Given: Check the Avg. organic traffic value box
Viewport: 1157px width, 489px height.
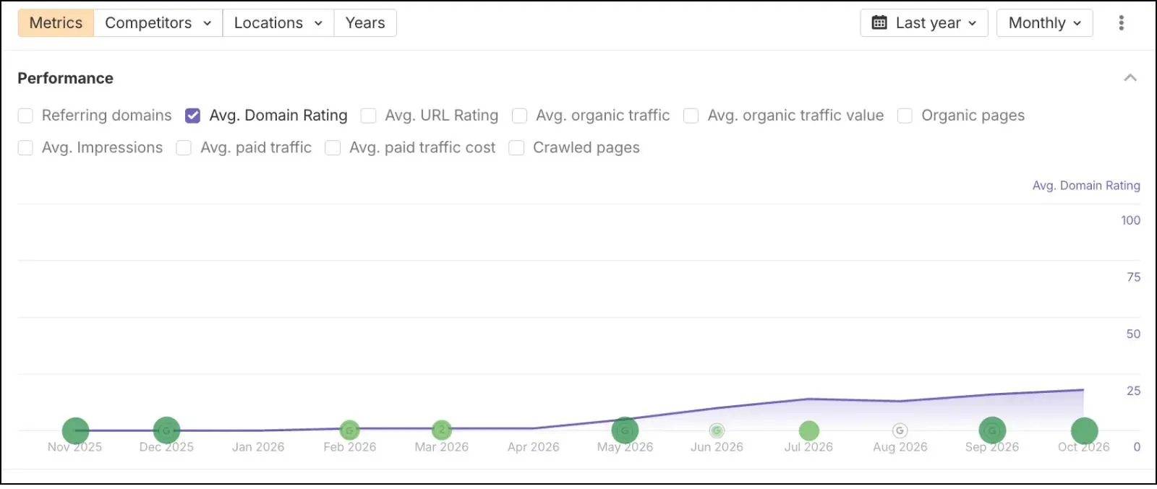Looking at the screenshot, I should click(x=691, y=116).
